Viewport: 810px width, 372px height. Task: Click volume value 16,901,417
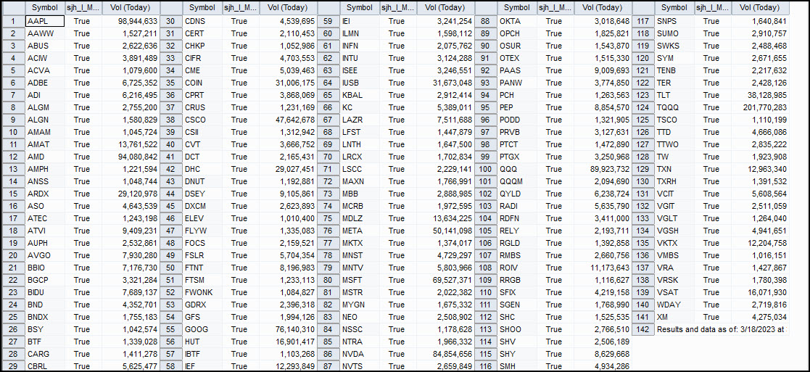pos(288,342)
